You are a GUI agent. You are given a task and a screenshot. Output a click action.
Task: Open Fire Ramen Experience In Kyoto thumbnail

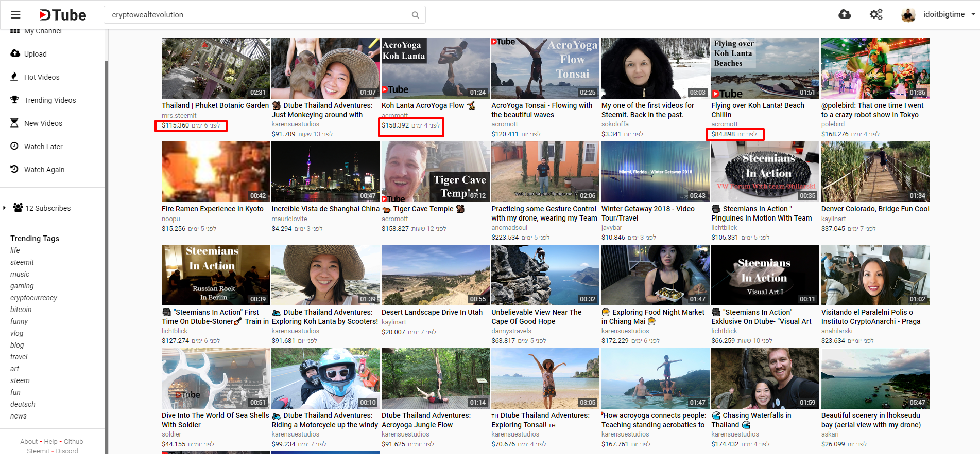216,172
